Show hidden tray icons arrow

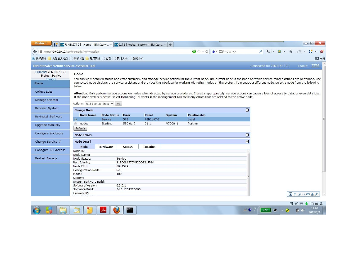pyautogui.click(x=282, y=210)
